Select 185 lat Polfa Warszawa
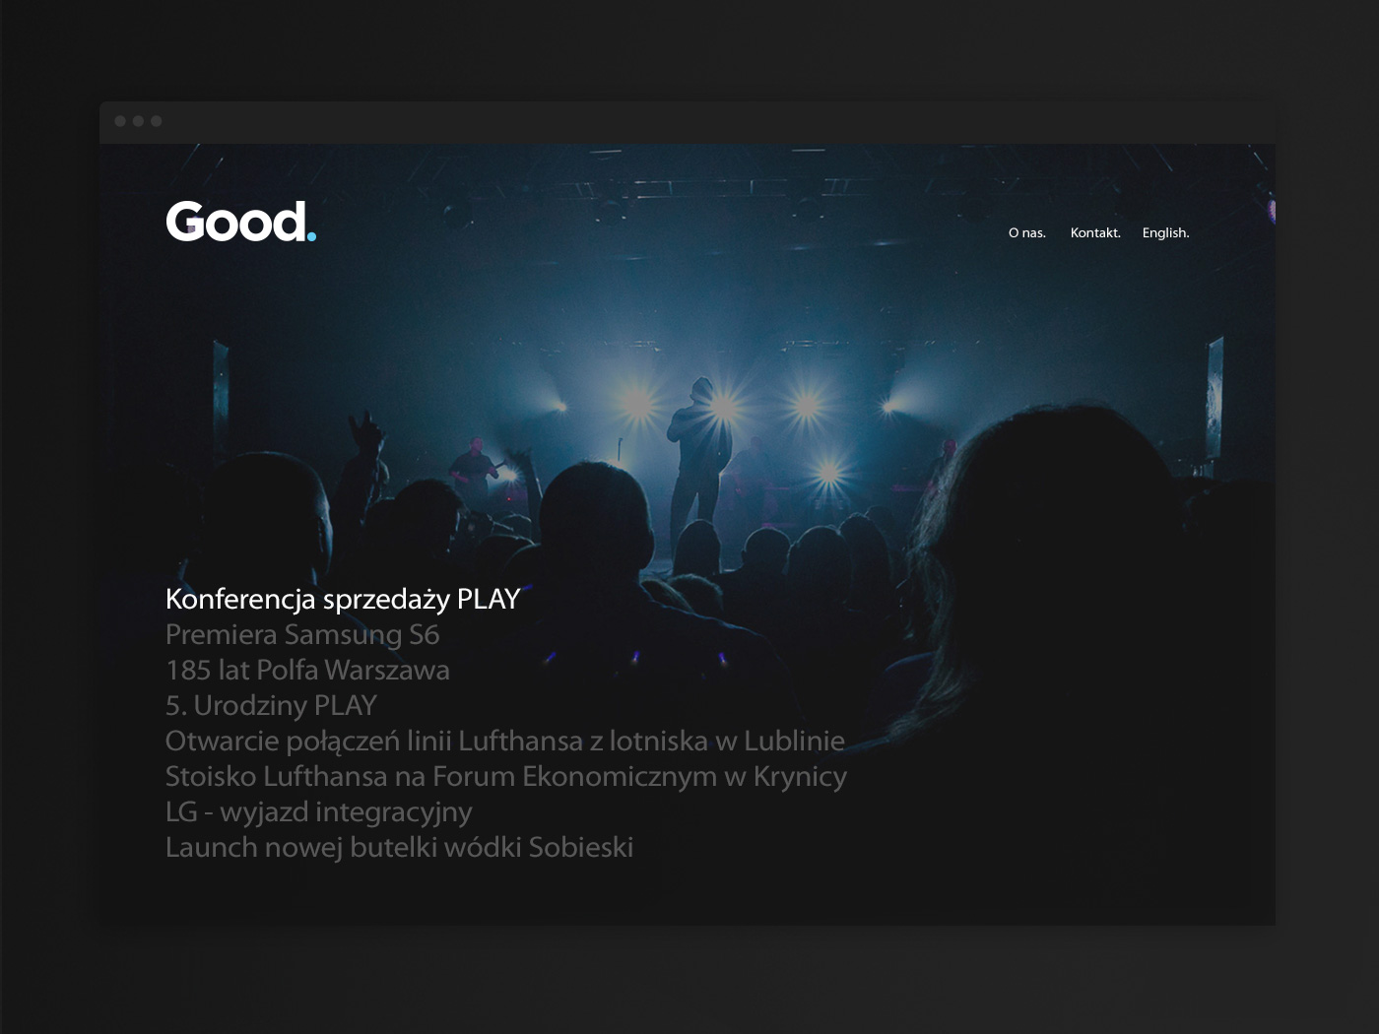This screenshot has width=1379, height=1034. click(307, 670)
